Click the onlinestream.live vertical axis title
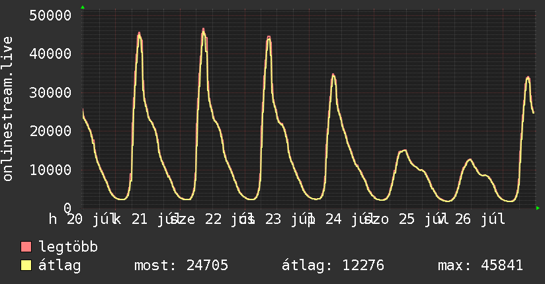 (x=8, y=109)
